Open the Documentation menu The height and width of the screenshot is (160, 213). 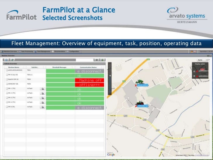point(59,52)
